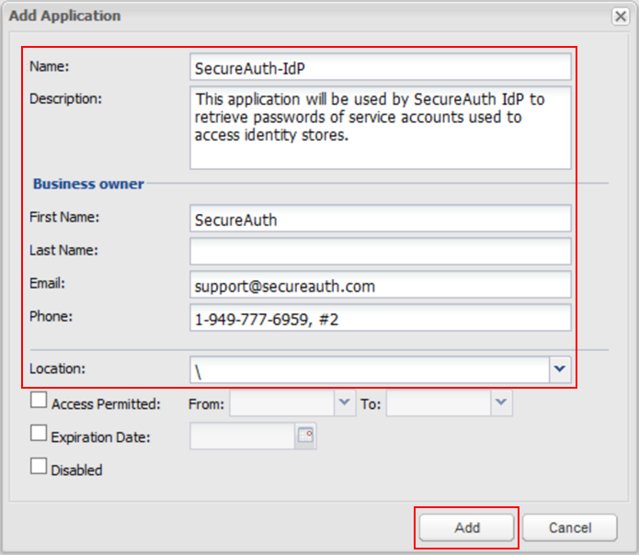The height and width of the screenshot is (555, 639).
Task: Open the Expiration Date calendar picker
Action: click(305, 436)
